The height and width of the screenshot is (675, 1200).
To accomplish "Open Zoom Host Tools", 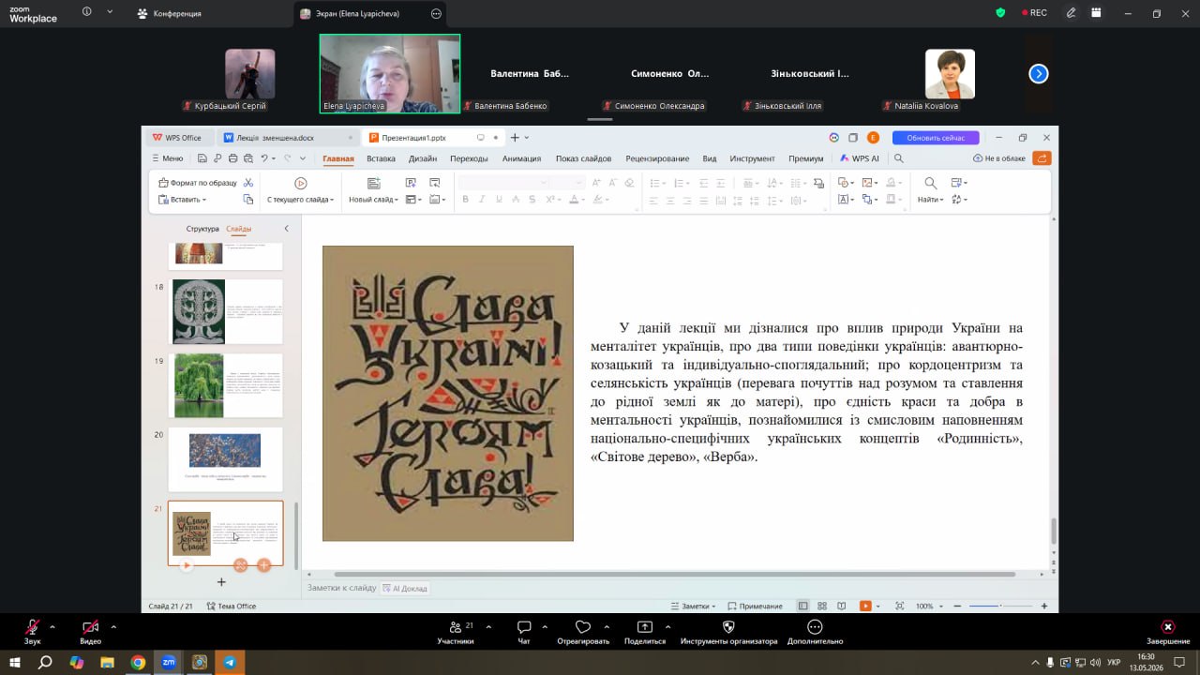I will [728, 632].
